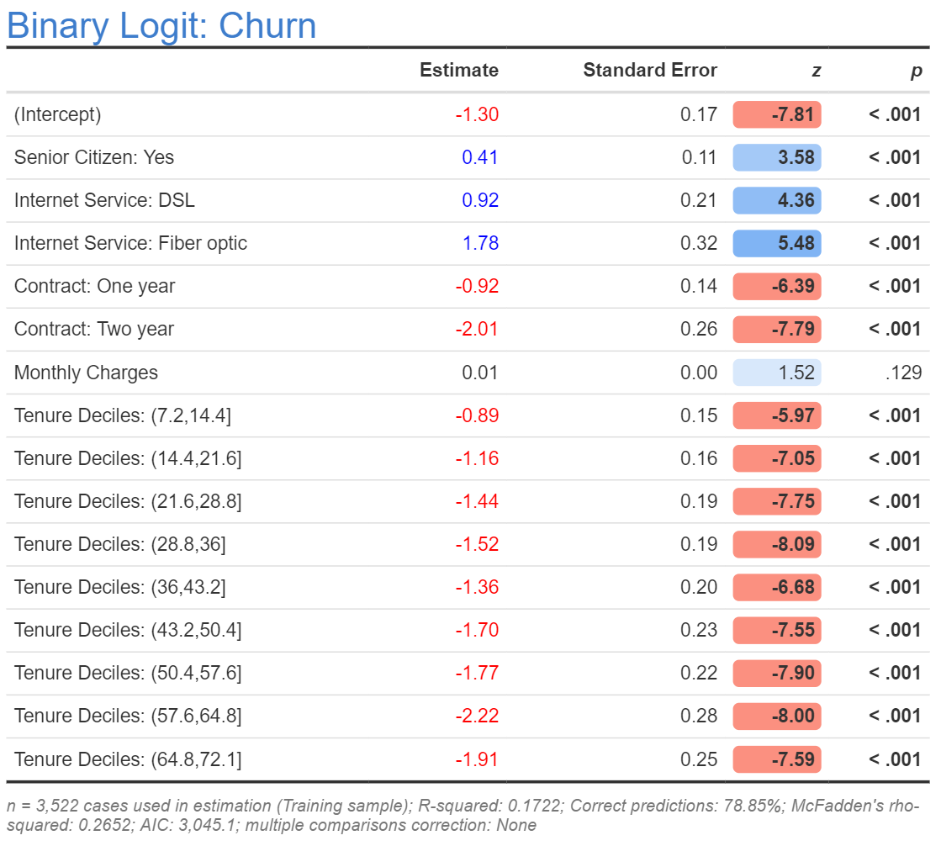Select the Senior Citizen: Yes row label
The width and height of the screenshot is (941, 846).
pos(94,157)
